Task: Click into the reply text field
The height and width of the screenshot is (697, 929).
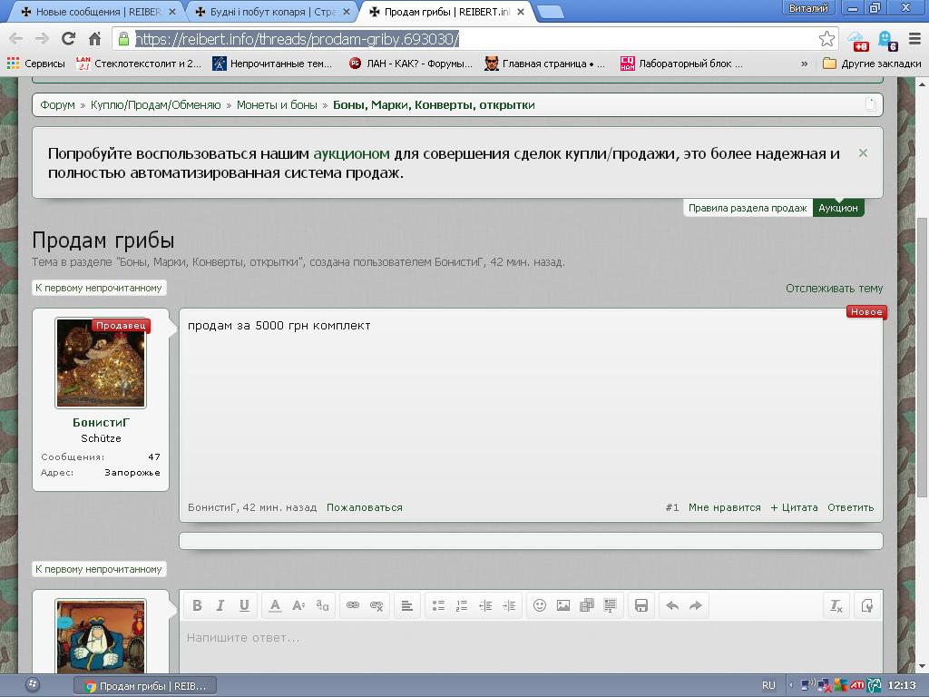Action: 531,646
